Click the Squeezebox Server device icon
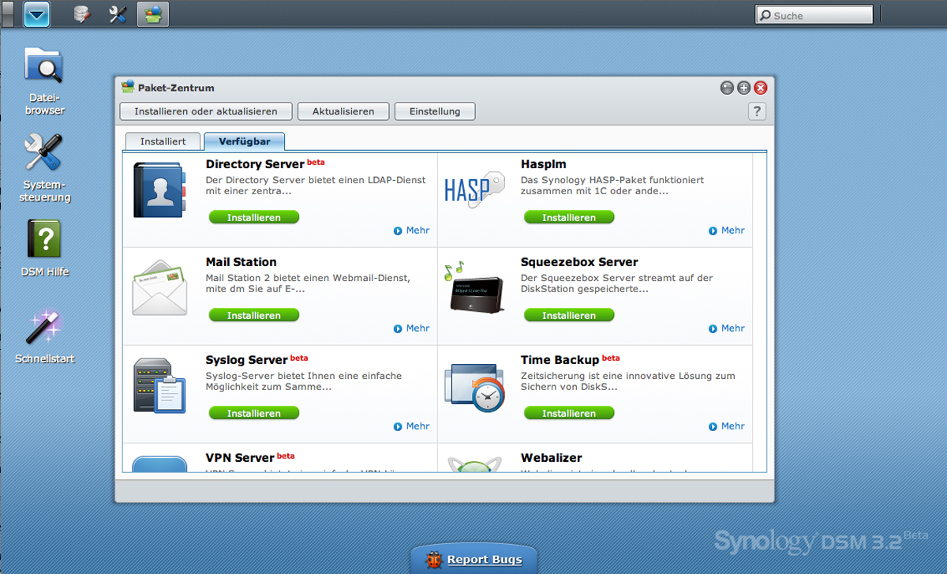 474,287
